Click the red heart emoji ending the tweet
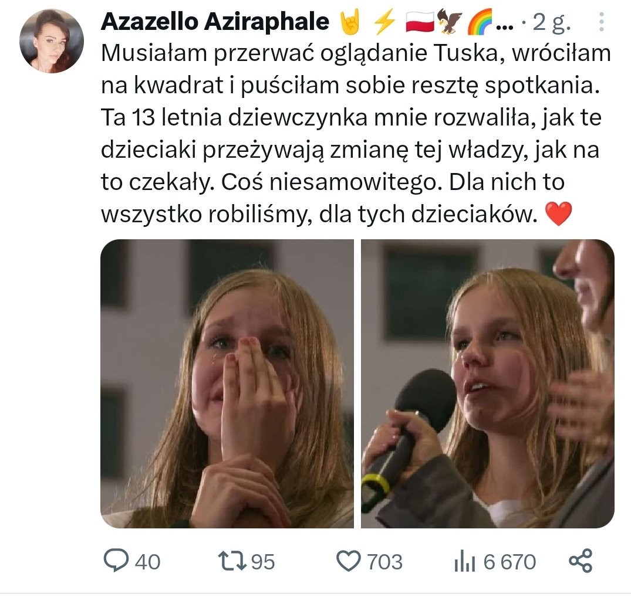This screenshot has width=631, height=597. (558, 213)
